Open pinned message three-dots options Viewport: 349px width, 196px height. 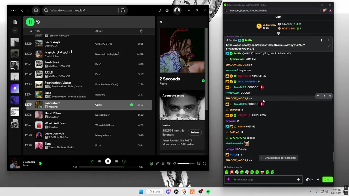coord(329,40)
